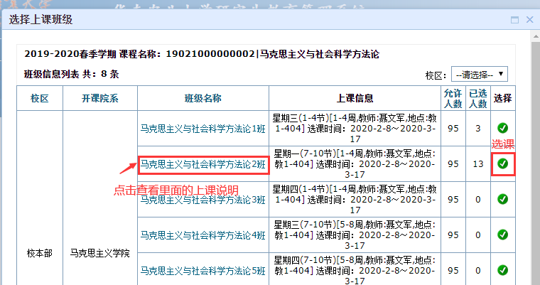Choose the green checkmark for 方法论3班
The height and width of the screenshot is (285, 540).
(x=502, y=199)
